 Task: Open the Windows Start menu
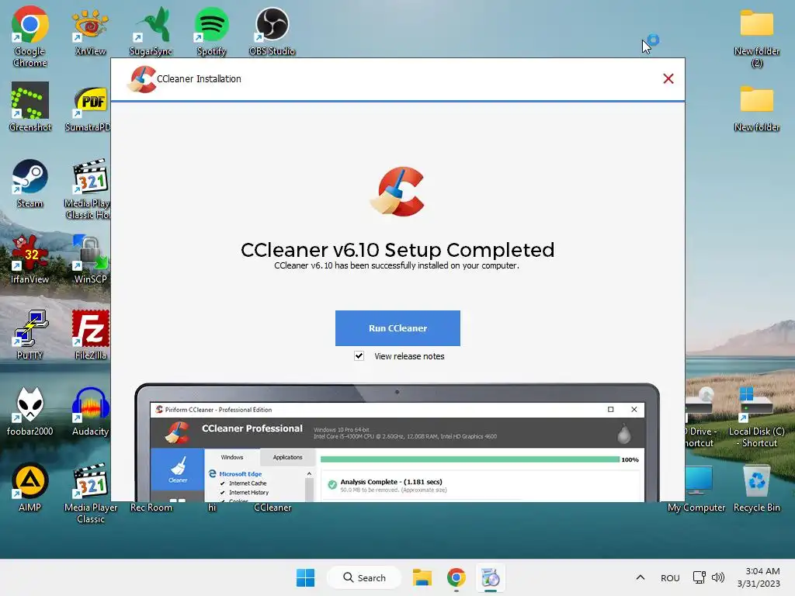pyautogui.click(x=305, y=577)
